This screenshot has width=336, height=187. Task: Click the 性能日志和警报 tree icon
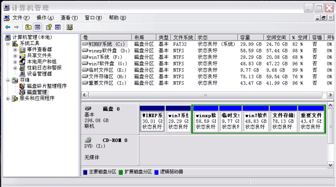(x=22, y=68)
